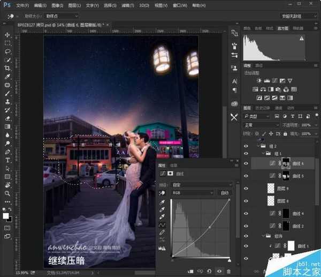The height and width of the screenshot is (277, 321).
Task: Click the black point eyedropper in Curves
Action: pyautogui.click(x=163, y=202)
